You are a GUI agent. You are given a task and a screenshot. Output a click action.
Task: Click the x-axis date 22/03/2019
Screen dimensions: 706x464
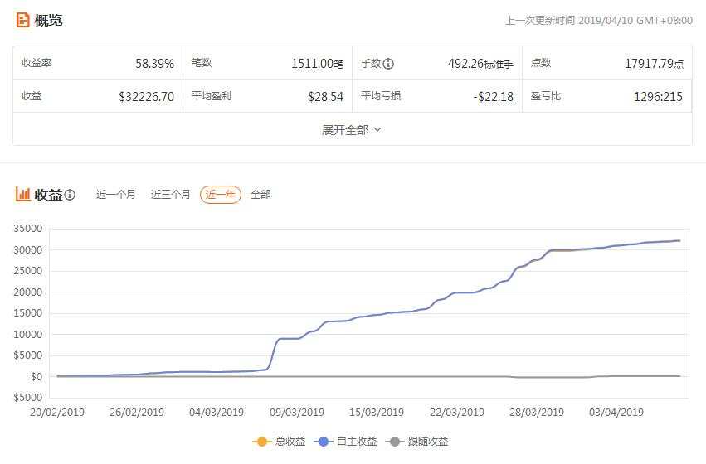pos(457,413)
